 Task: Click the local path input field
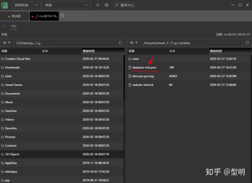click(65, 43)
